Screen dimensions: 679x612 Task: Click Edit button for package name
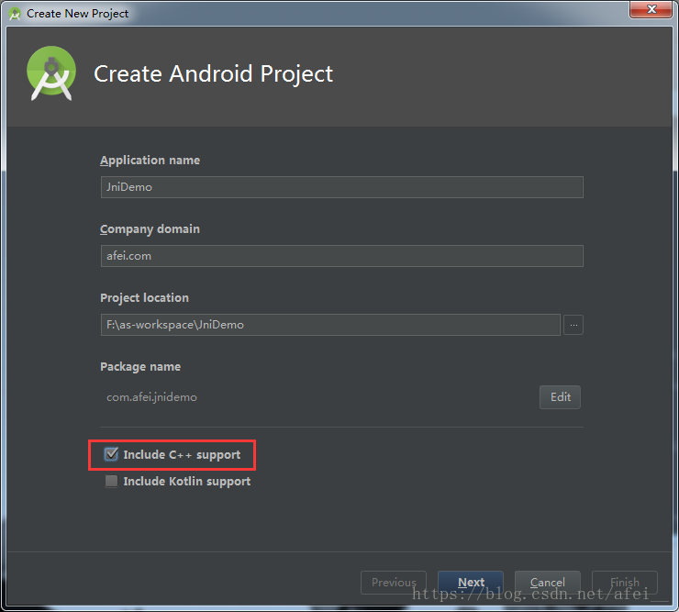pyautogui.click(x=560, y=397)
